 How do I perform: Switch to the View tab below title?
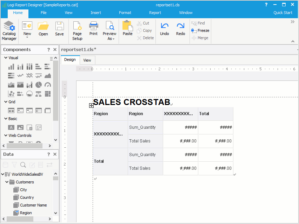(87, 60)
